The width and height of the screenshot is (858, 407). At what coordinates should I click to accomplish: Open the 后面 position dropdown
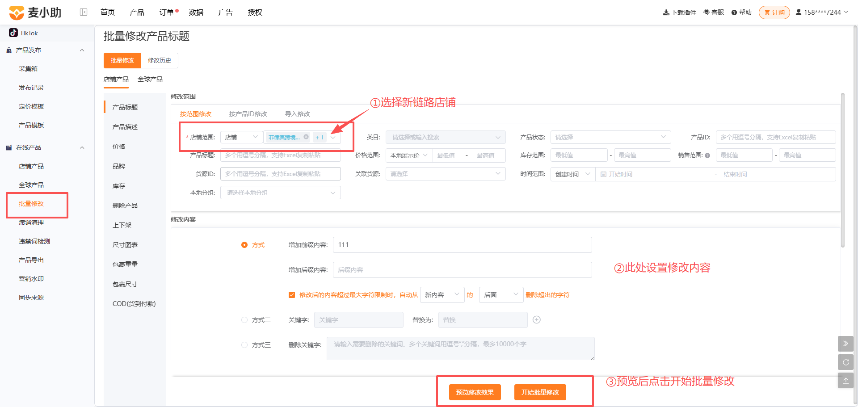[501, 295]
